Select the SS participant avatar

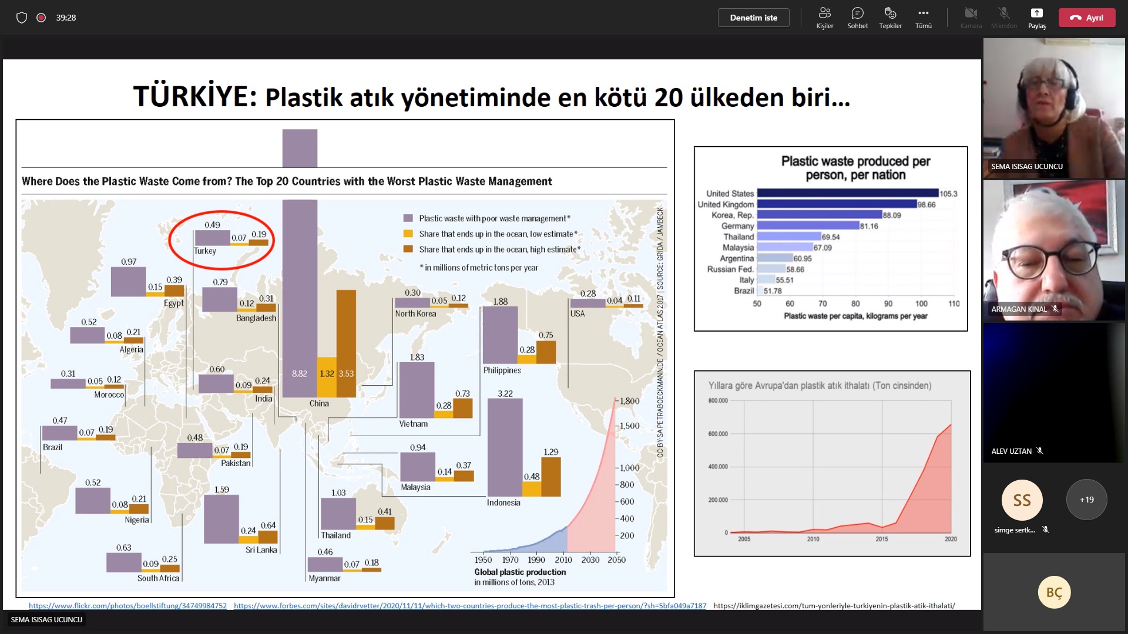pyautogui.click(x=1022, y=500)
